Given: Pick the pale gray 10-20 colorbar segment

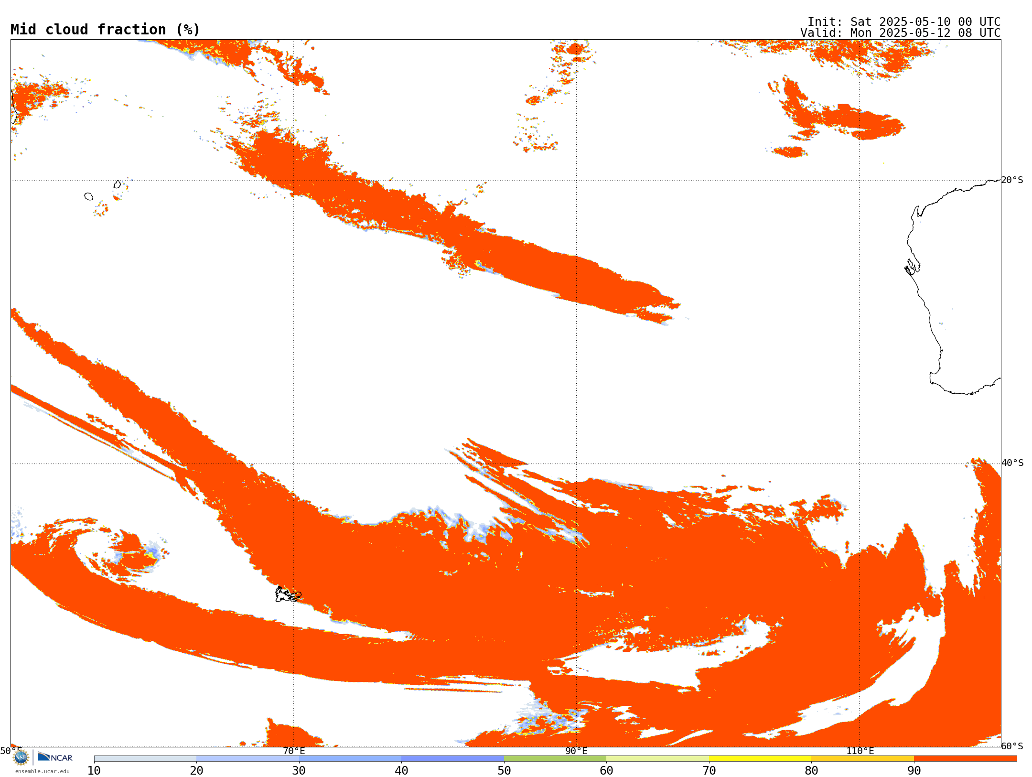Looking at the screenshot, I should pos(145,759).
